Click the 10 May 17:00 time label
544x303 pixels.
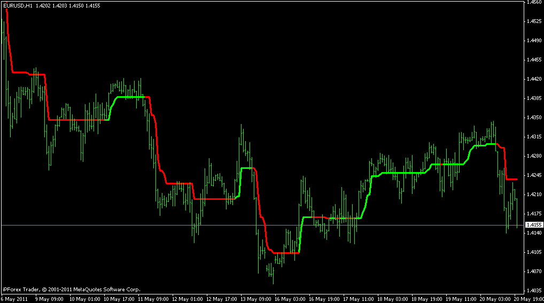pyautogui.click(x=119, y=299)
